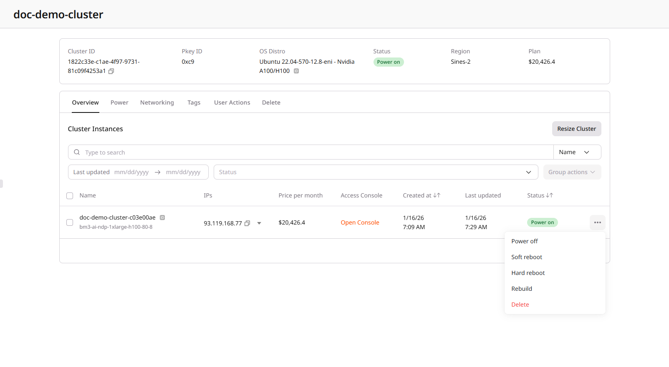Click plan text bm3-ai-ndp-1xlarge-h100-80-8
669x367 pixels.
pos(116,227)
